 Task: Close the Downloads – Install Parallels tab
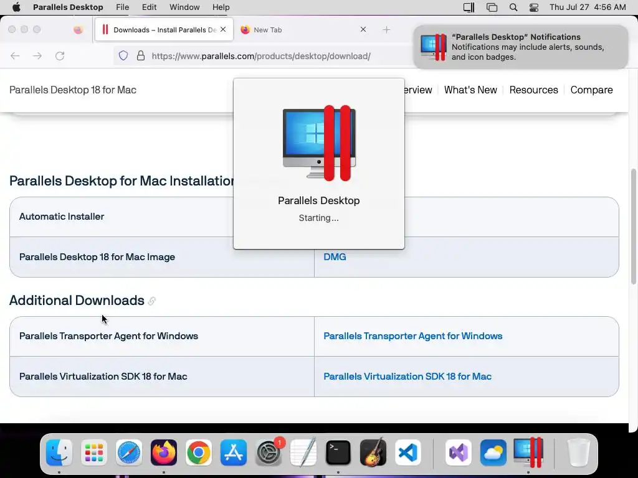click(x=223, y=29)
